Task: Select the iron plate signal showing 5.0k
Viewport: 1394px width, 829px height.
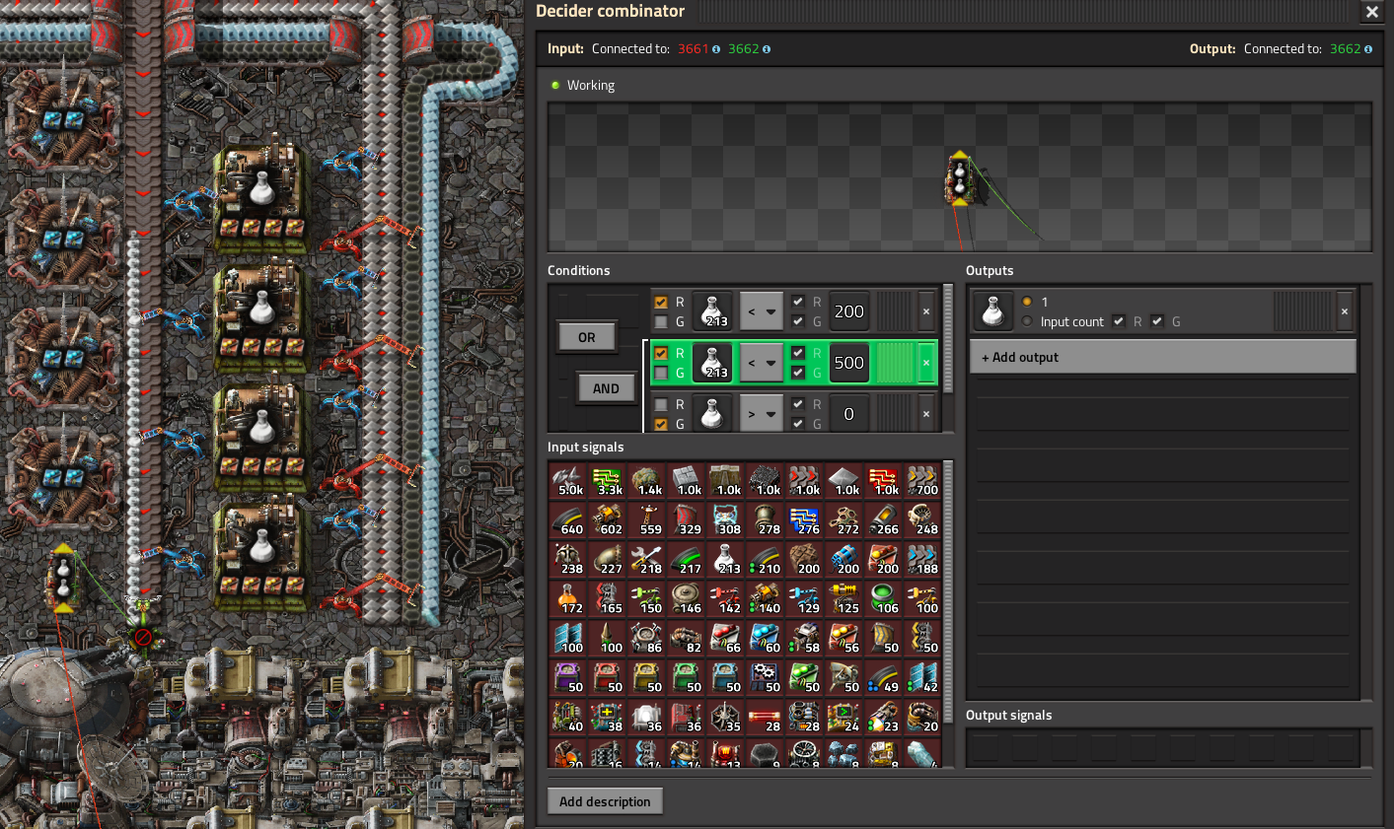Action: tap(568, 481)
